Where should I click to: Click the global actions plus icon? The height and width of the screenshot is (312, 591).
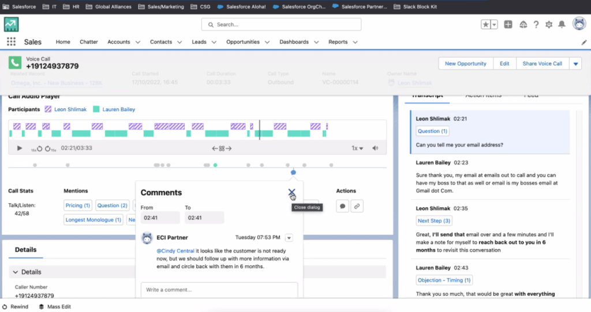pyautogui.click(x=508, y=25)
